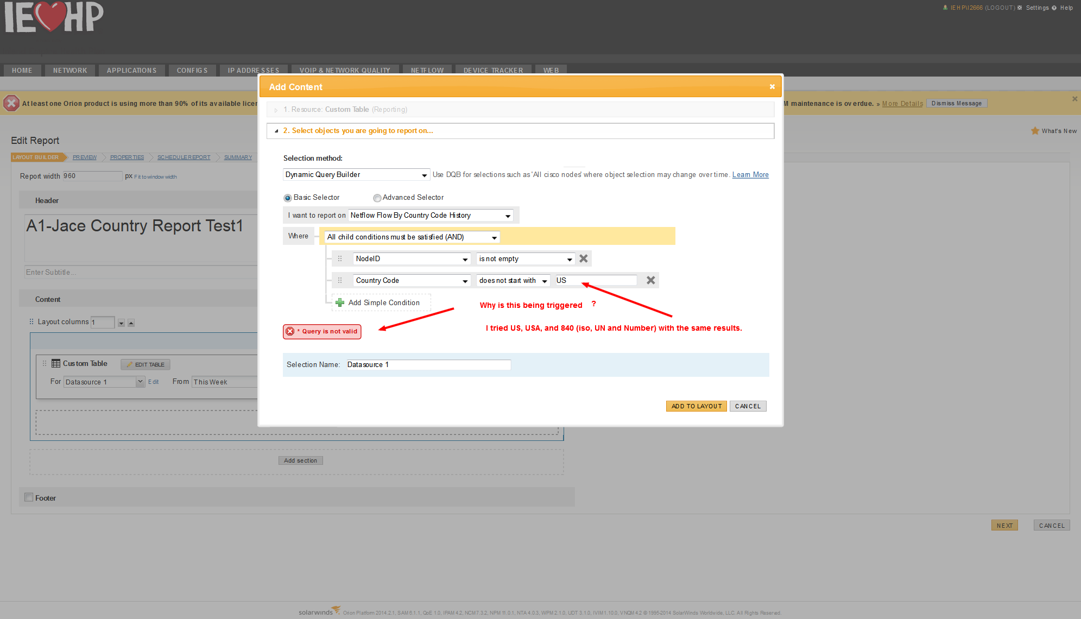This screenshot has height=619, width=1081.
Task: Dismiss the license warning banner X
Action: (x=1074, y=99)
